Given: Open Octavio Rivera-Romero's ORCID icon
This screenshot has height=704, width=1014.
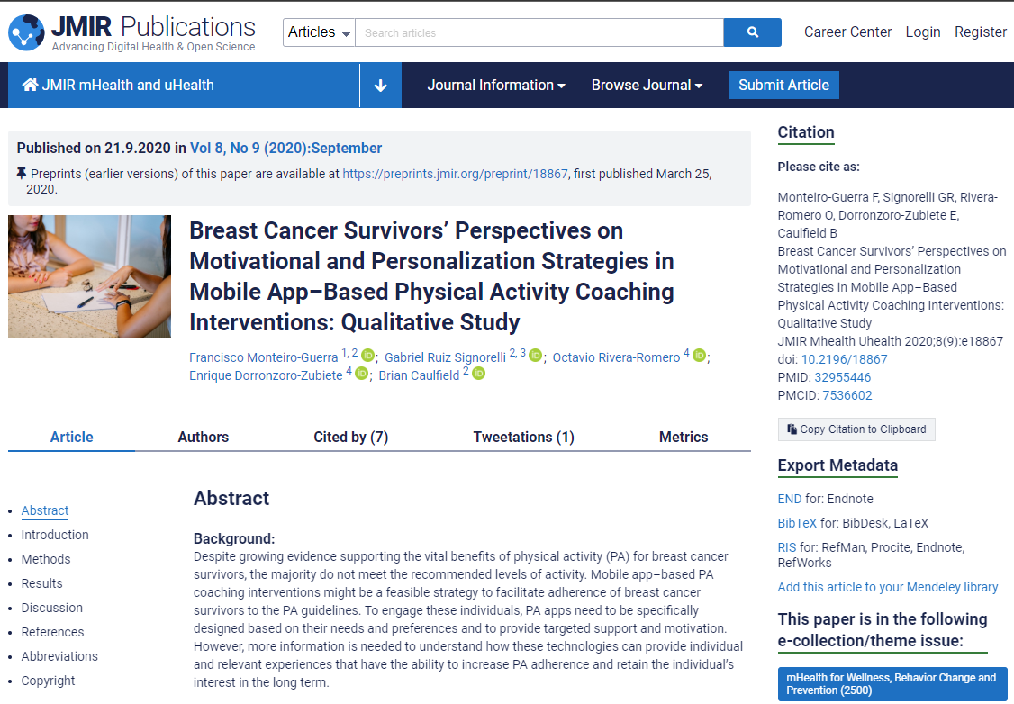Looking at the screenshot, I should click(x=699, y=357).
